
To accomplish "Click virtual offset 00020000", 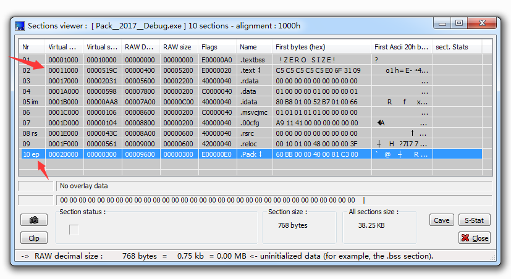I will click(63, 154).
